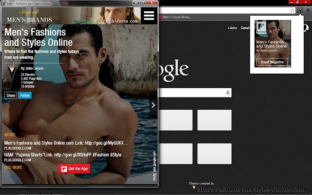The width and height of the screenshot is (312, 195).
Task: Click the tuxedo icon beside Theme created by
Action: coord(194,188)
